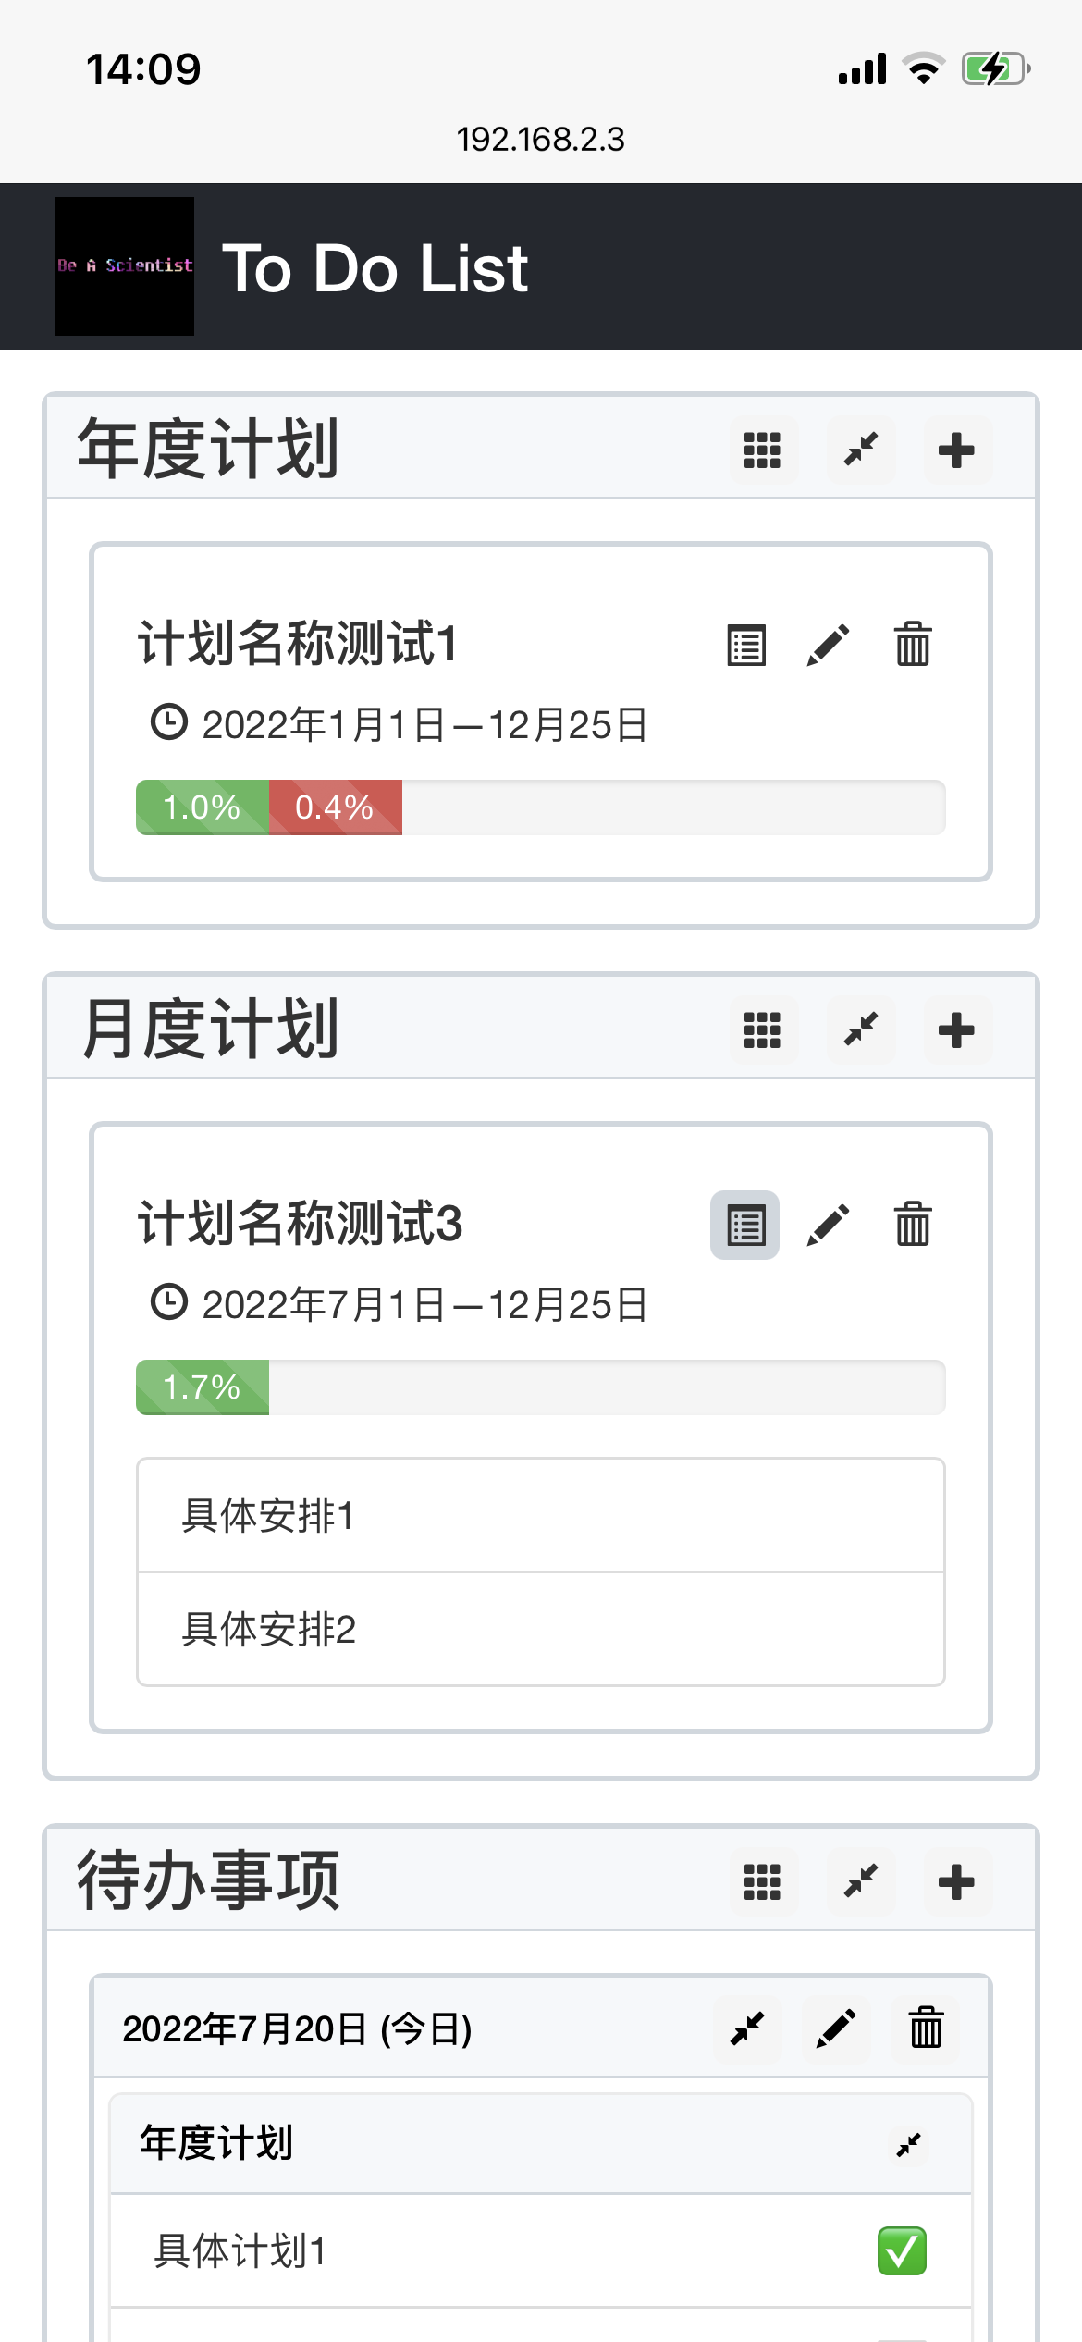Show detail list for 计划名称测试1
Viewport: 1082px width, 2342px height.
point(745,645)
